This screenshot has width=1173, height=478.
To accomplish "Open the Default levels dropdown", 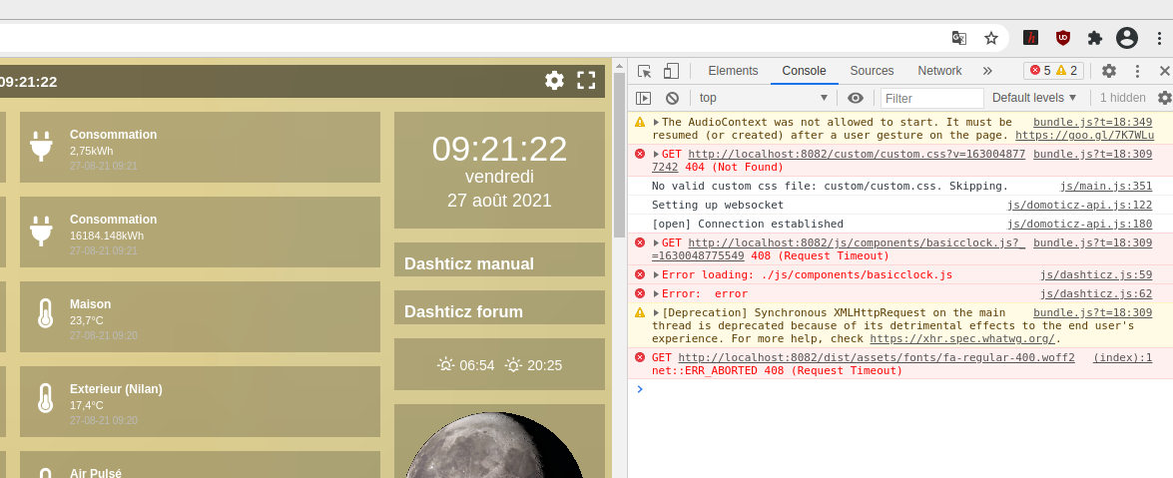I will coord(1034,98).
